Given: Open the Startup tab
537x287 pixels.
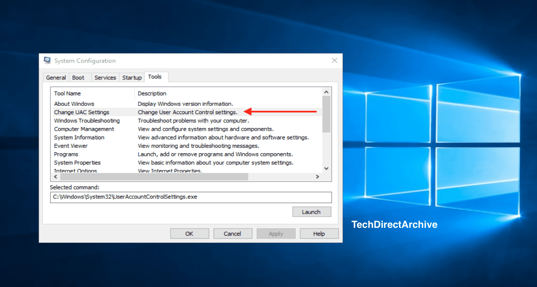Looking at the screenshot, I should (x=132, y=77).
